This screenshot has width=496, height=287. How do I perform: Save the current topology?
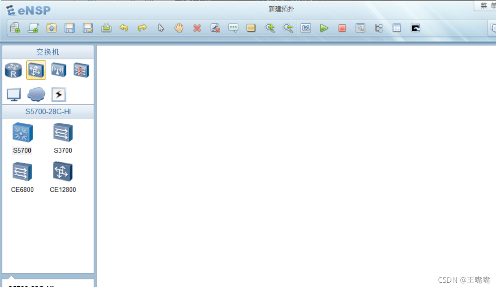[x=70, y=28]
